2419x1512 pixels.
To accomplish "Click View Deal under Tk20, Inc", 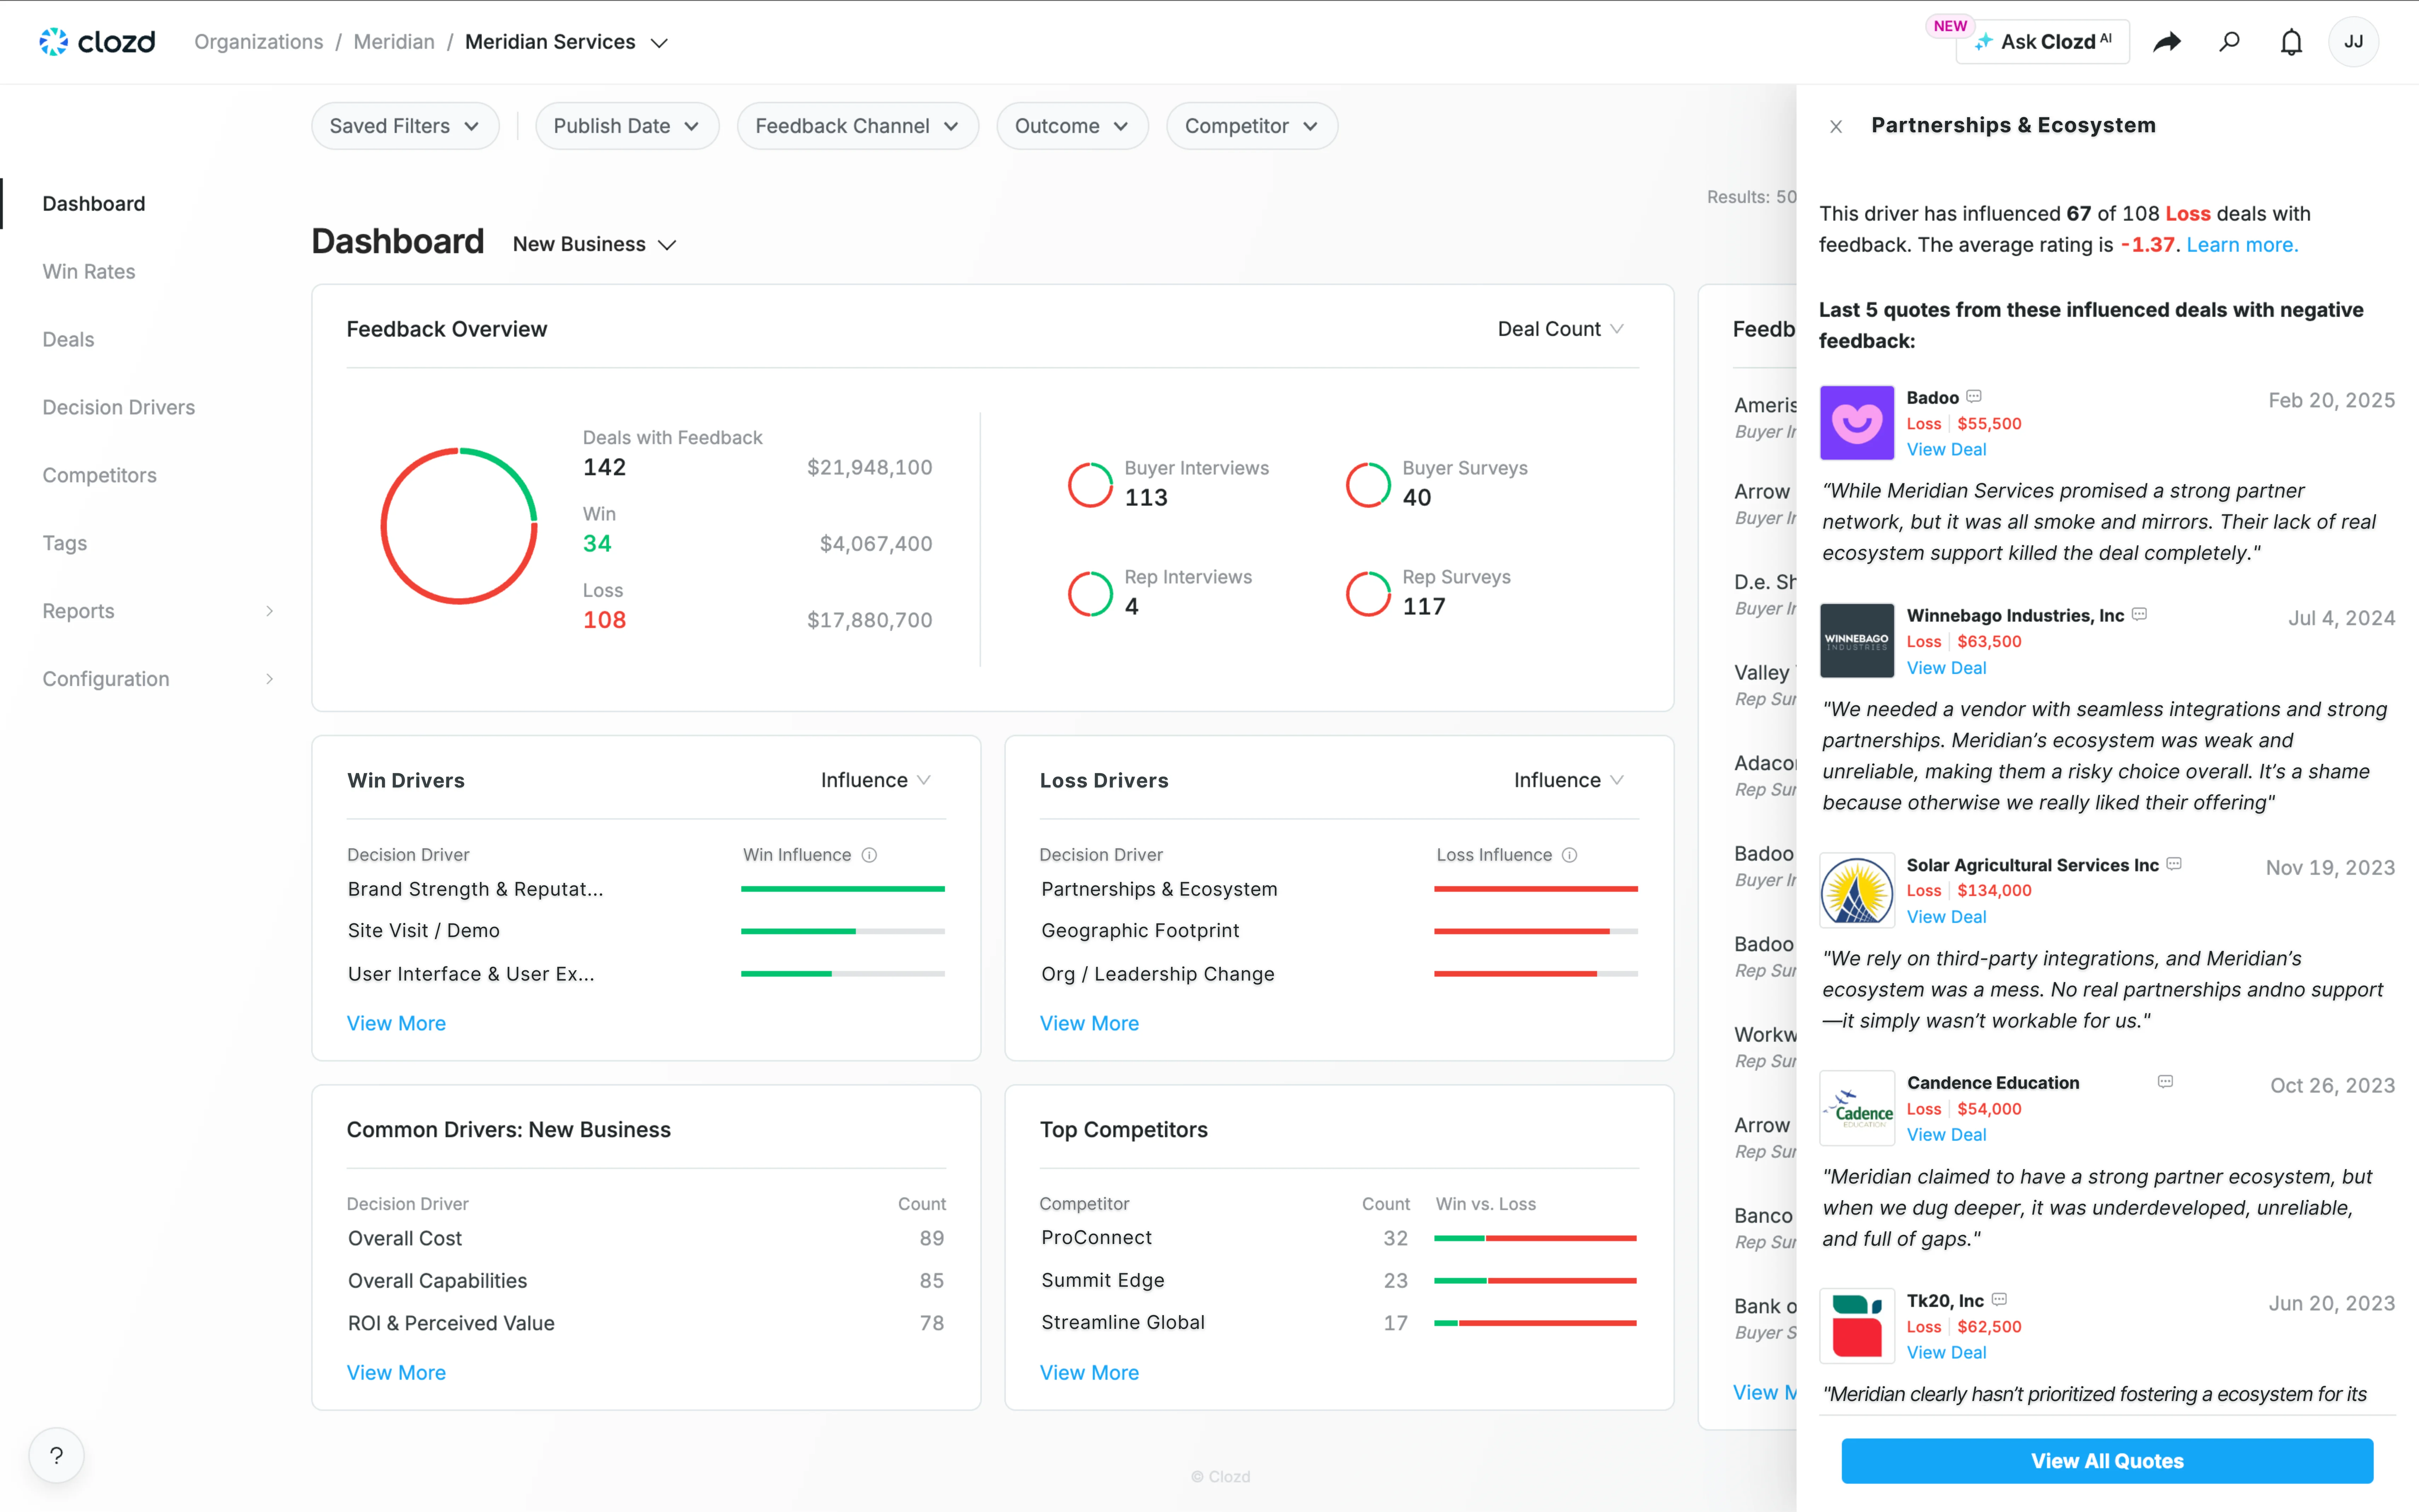I will coord(1946,1353).
